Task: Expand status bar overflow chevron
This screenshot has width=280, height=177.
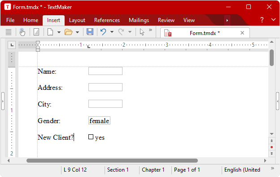Action: (272, 168)
